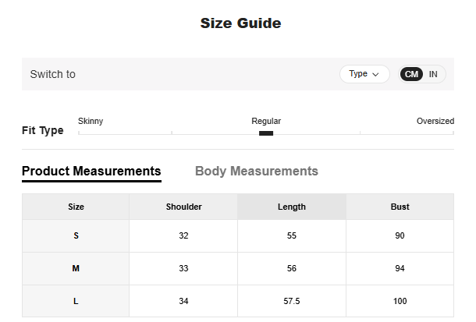
Task: Click the Skinny fit label
Action: point(91,122)
